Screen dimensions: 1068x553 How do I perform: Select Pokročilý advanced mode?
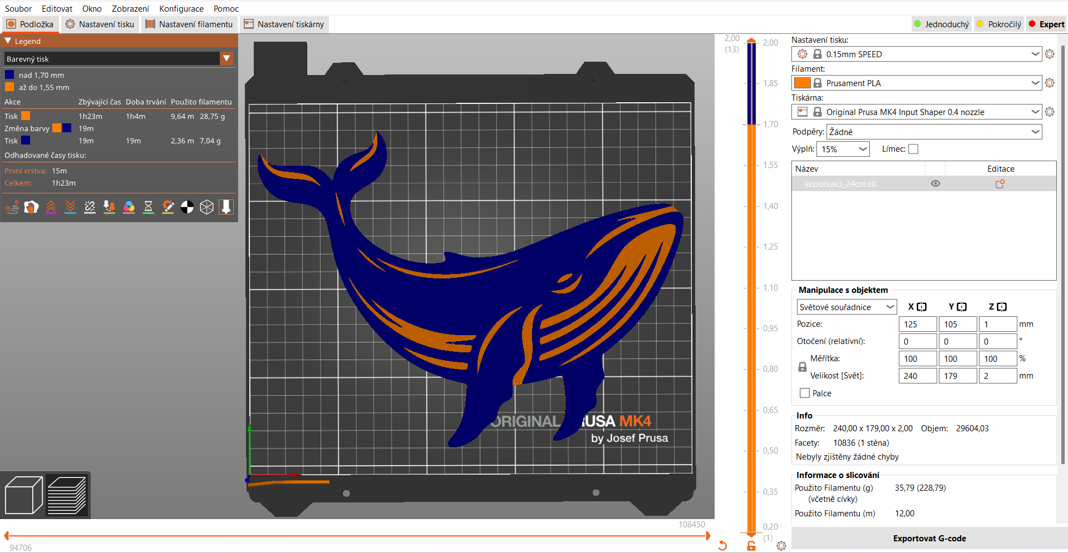click(x=999, y=24)
